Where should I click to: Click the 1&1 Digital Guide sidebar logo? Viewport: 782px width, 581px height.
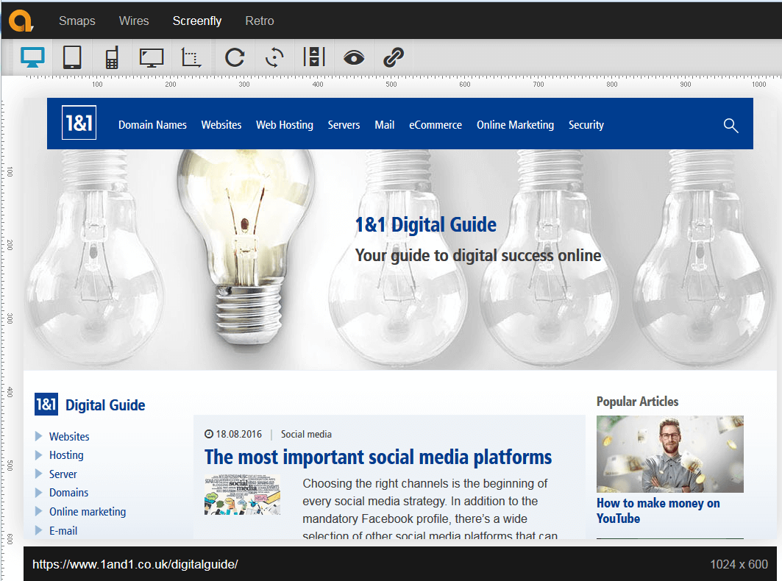click(46, 404)
